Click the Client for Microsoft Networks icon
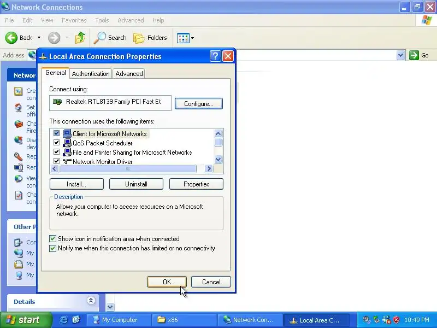Image resolution: width=437 pixels, height=328 pixels. [67, 133]
